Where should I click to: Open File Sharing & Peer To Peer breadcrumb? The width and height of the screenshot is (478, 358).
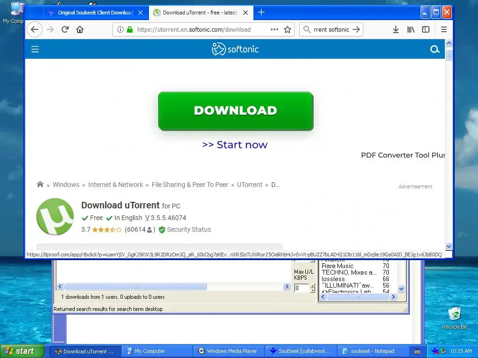(x=190, y=185)
